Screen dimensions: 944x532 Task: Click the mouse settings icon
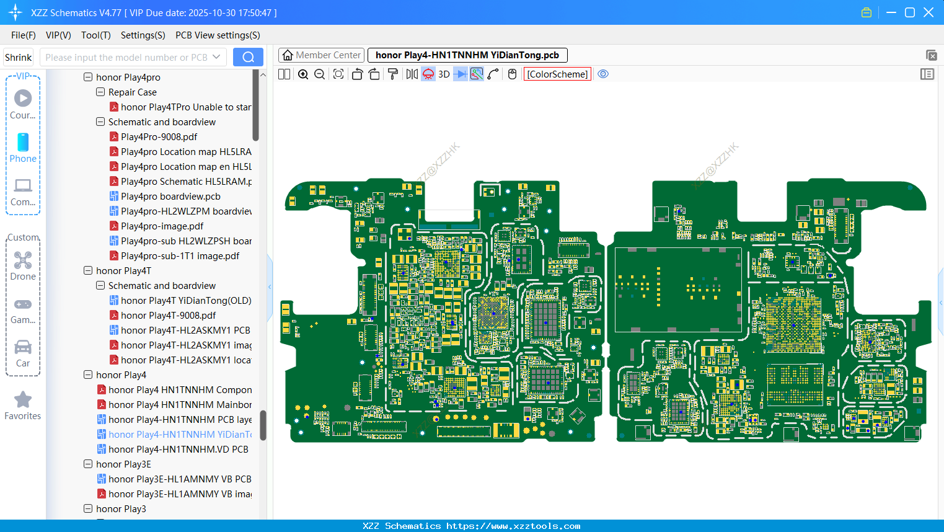[x=512, y=74]
